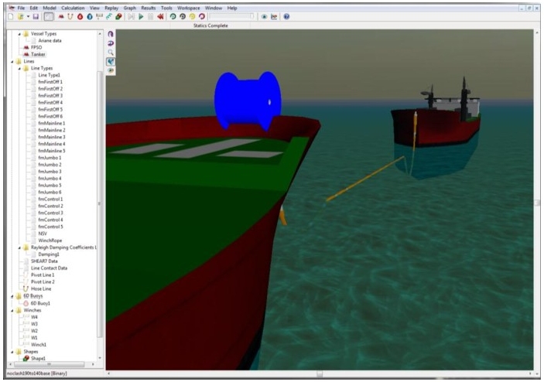Click the rotate sideways view icon
The height and width of the screenshot is (382, 544).
(111, 43)
